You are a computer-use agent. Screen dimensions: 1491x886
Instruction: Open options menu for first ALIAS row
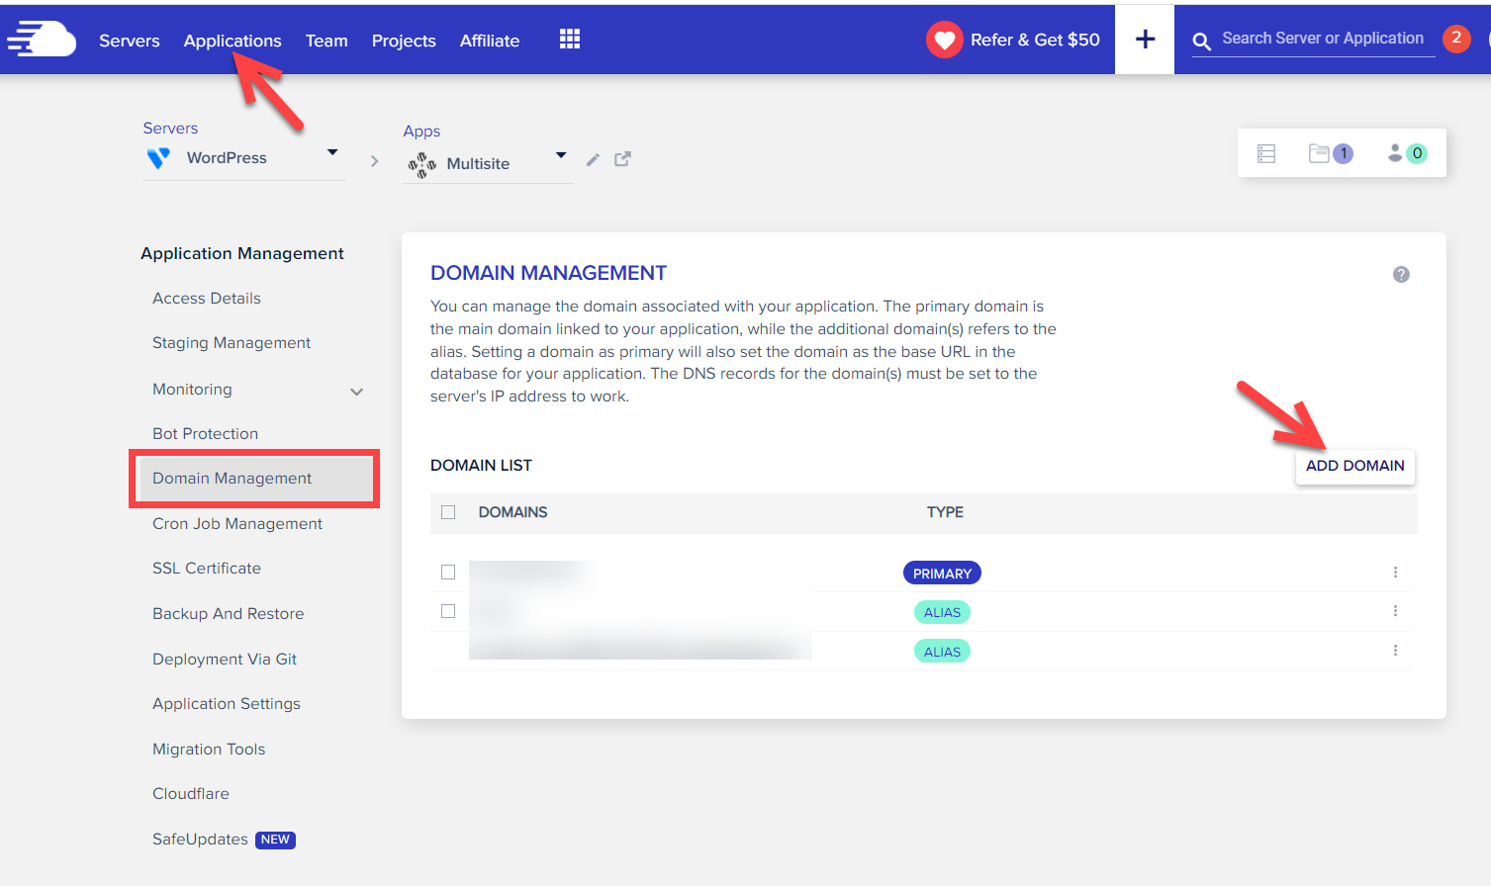[1395, 611]
